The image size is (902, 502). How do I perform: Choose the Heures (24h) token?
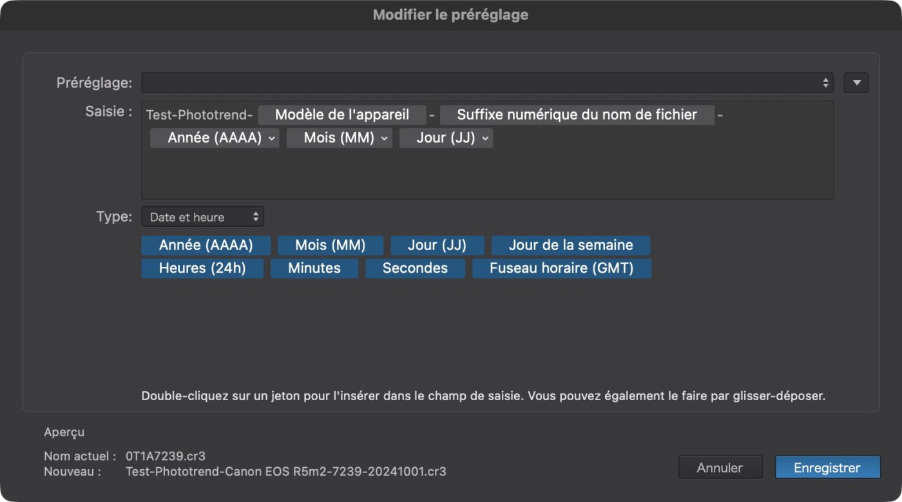coord(202,268)
